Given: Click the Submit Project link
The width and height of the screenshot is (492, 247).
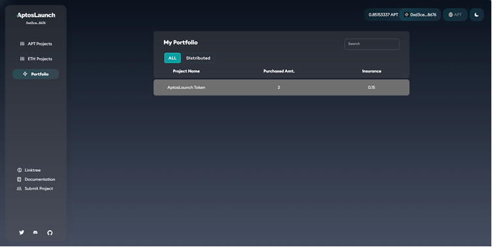Looking at the screenshot, I should pyautogui.click(x=35, y=189).
